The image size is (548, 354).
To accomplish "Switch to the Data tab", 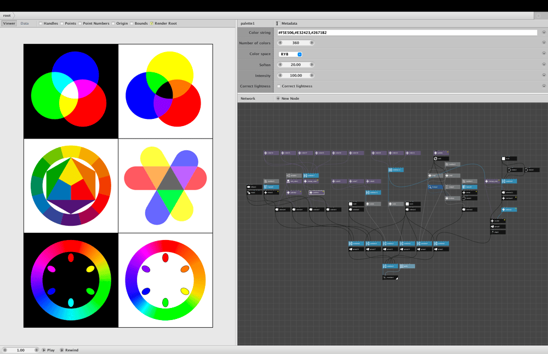I will 25,24.
